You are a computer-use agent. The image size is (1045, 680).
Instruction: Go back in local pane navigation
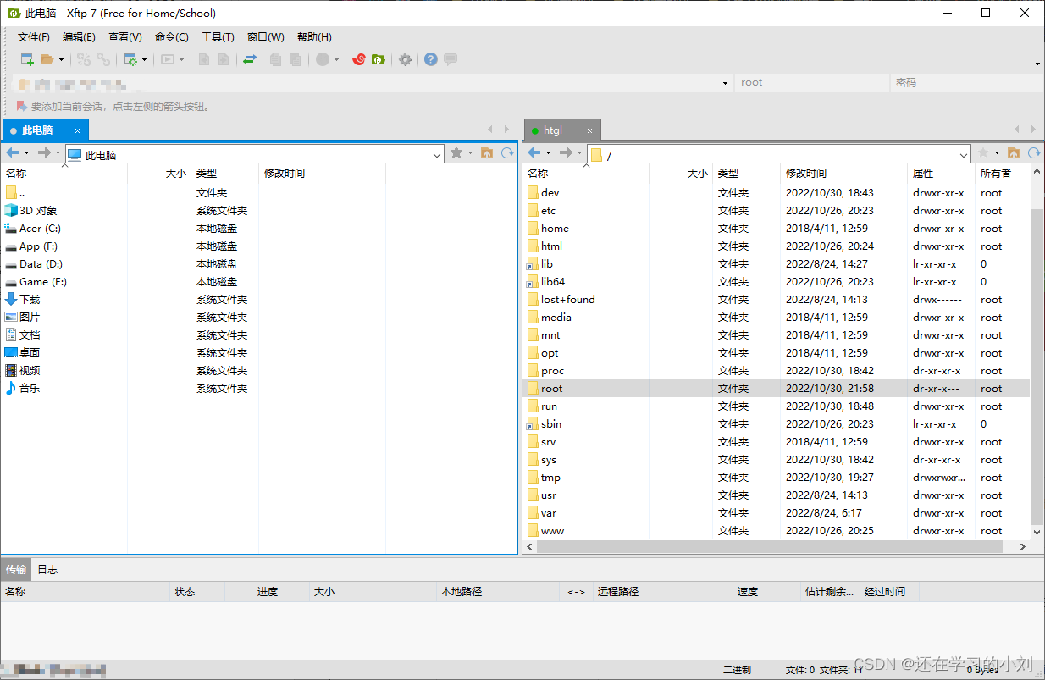point(13,152)
